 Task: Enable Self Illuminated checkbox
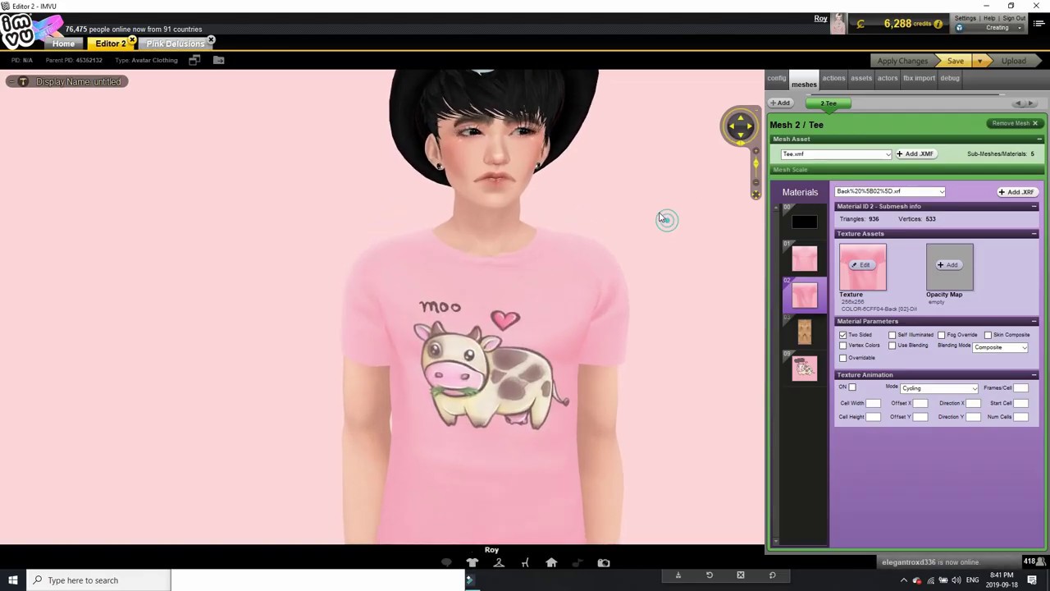coord(892,335)
